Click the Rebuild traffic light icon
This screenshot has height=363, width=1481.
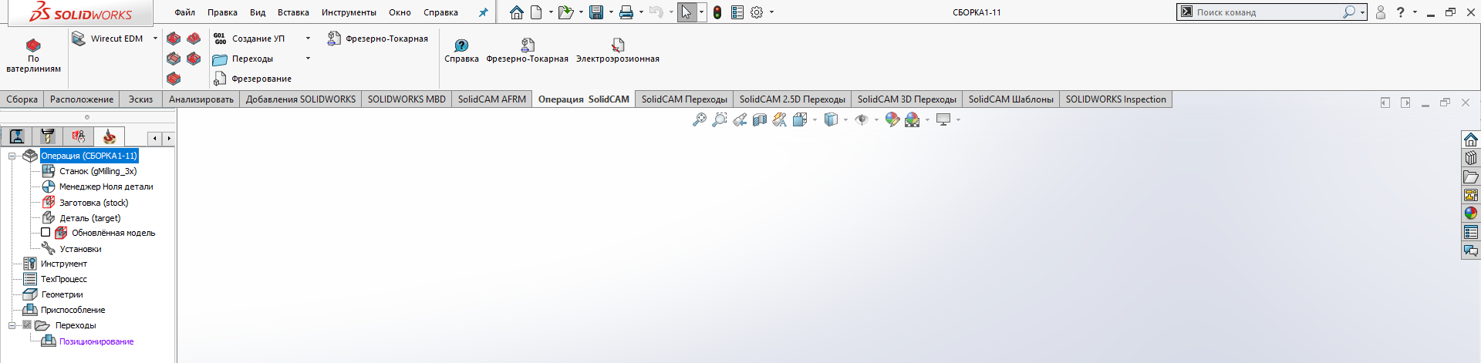[717, 12]
